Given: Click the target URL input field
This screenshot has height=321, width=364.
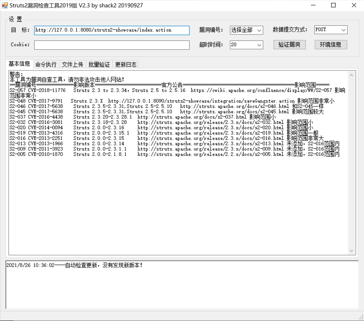Looking at the screenshot, I should click(x=112, y=30).
